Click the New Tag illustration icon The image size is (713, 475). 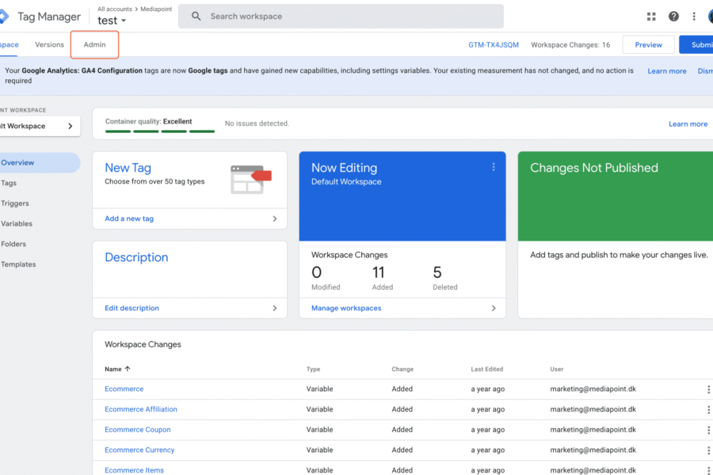pos(250,180)
